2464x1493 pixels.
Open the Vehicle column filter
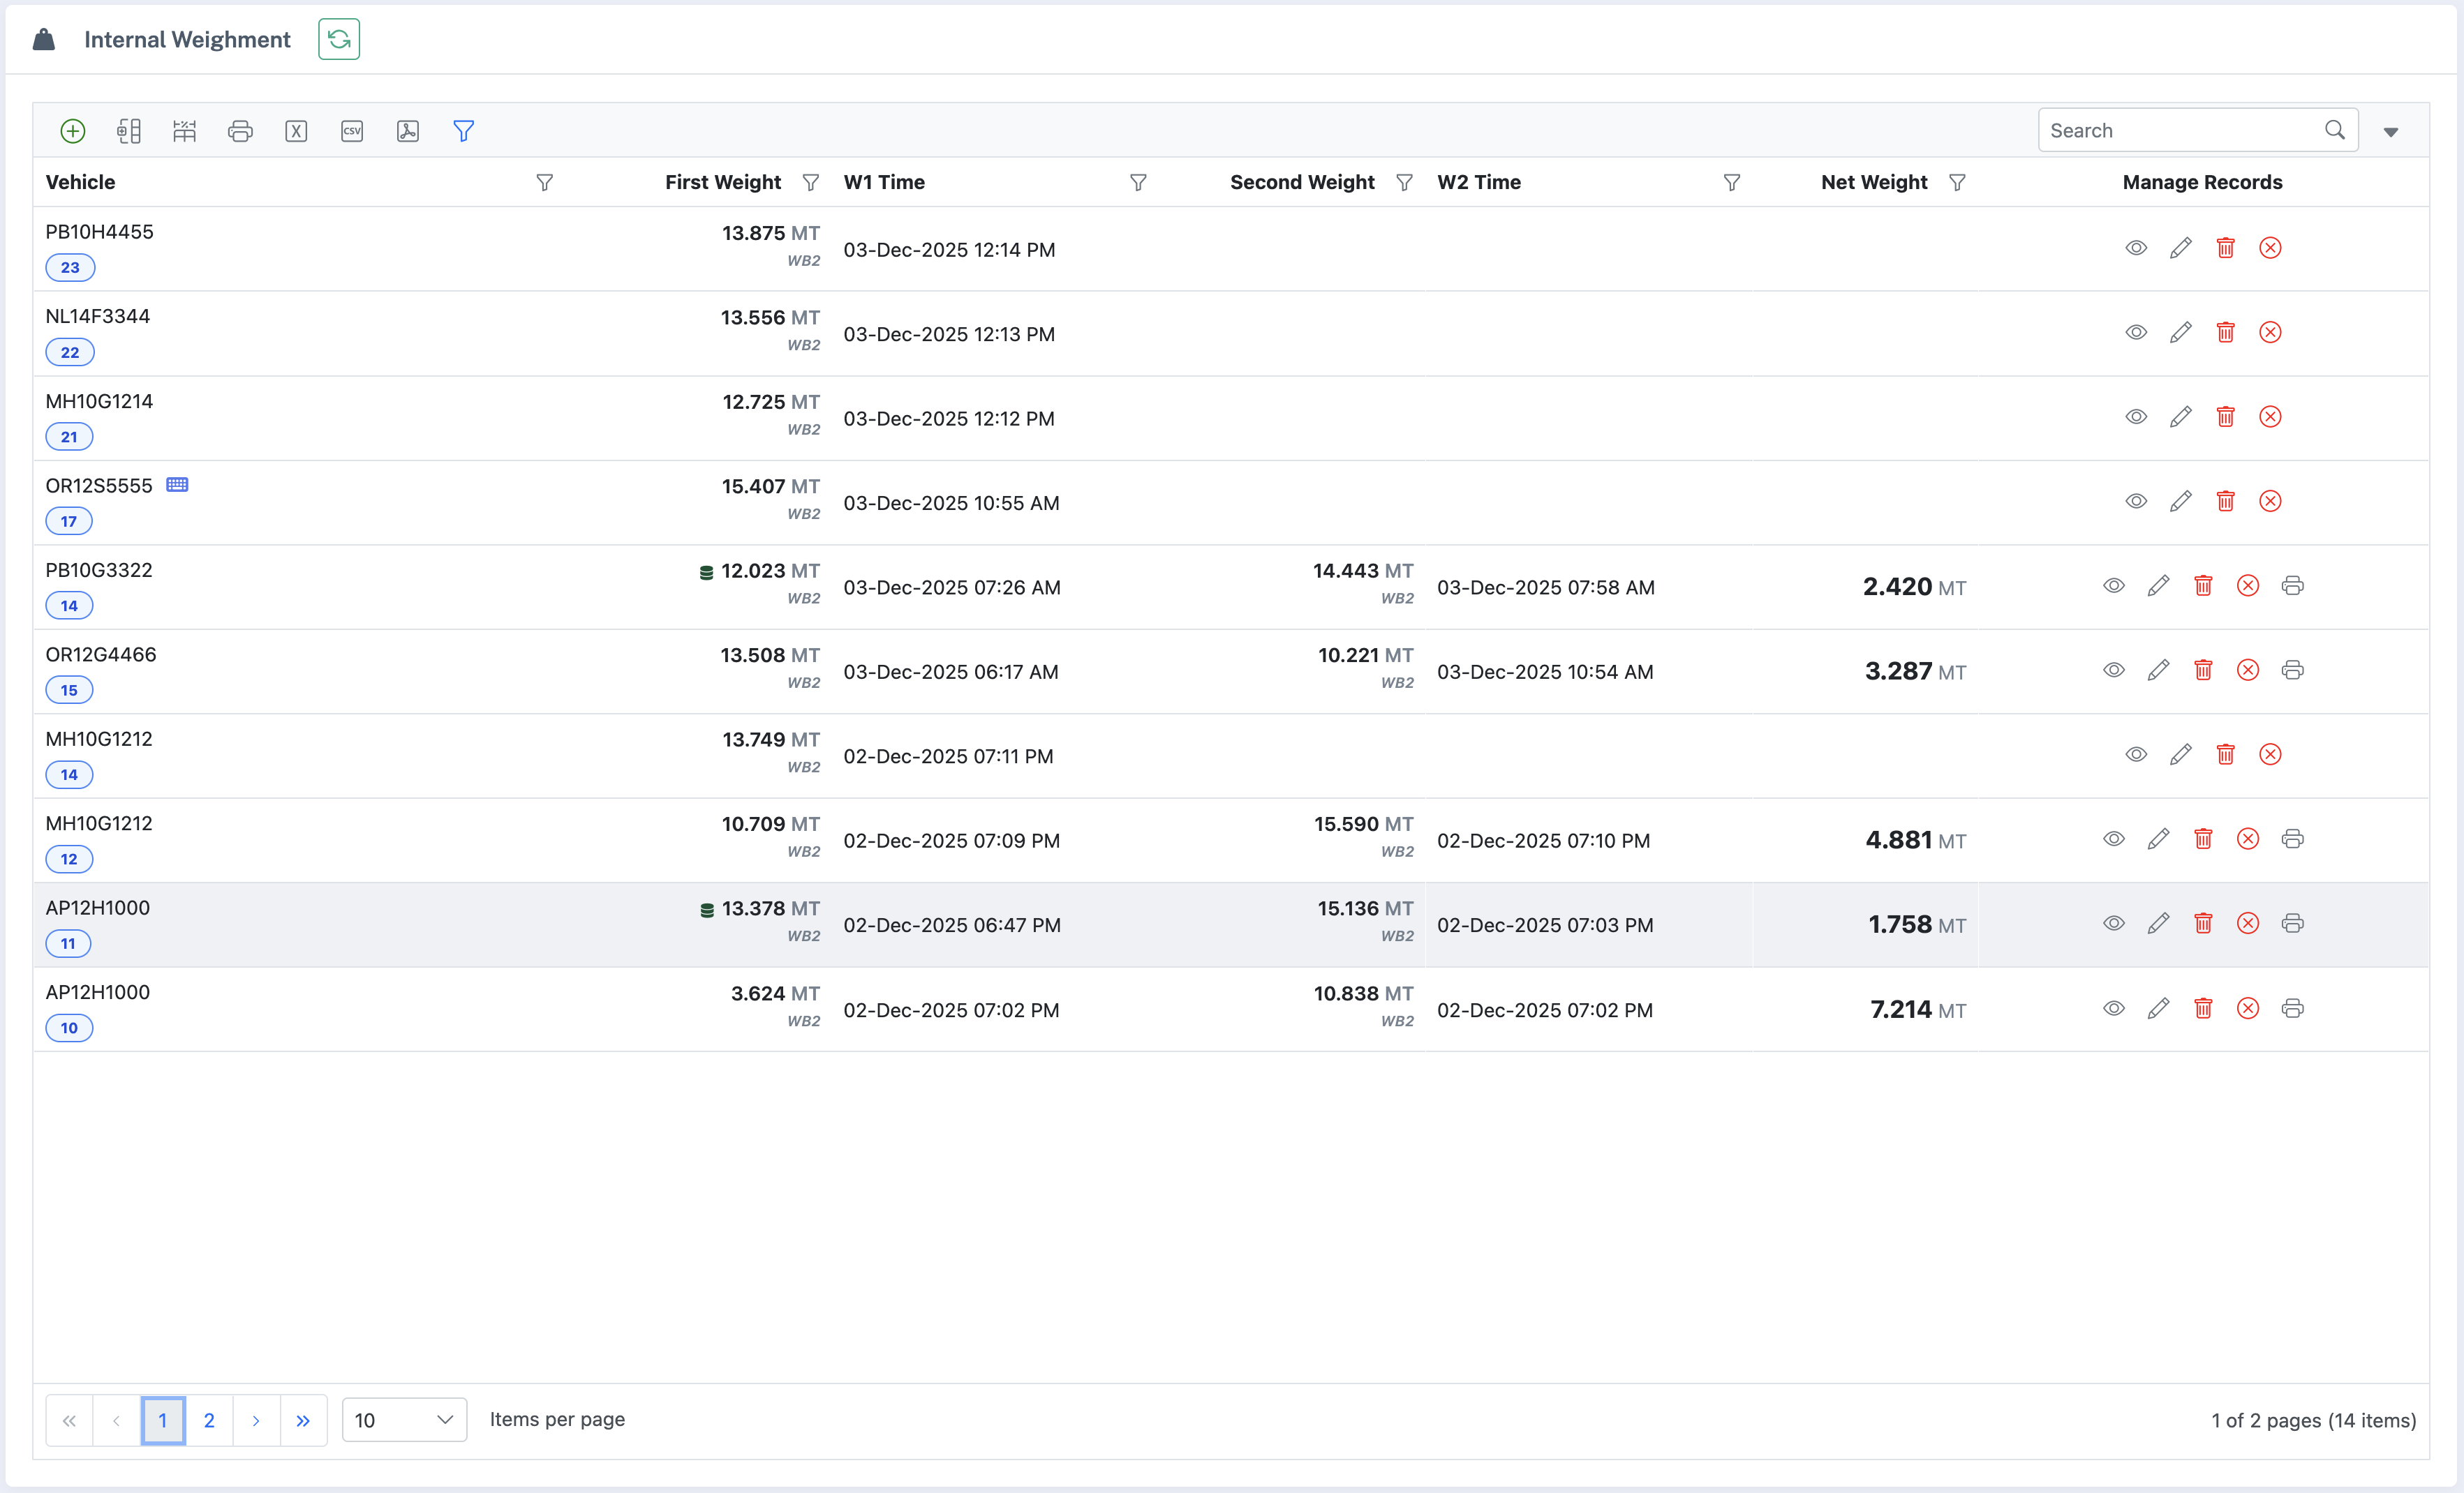544,183
